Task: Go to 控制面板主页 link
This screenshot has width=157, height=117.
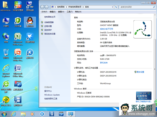Action: pyautogui.click(x=50, y=17)
